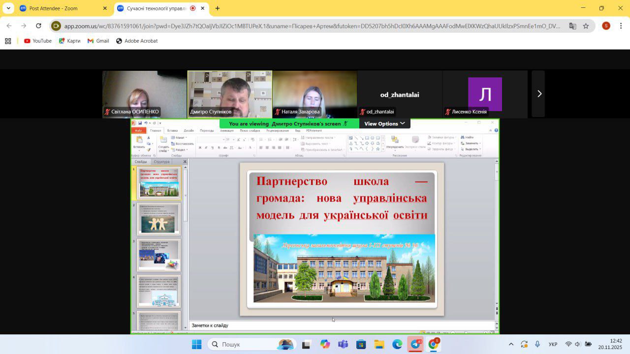Click the camera permission icon in address bar

(x=56, y=26)
